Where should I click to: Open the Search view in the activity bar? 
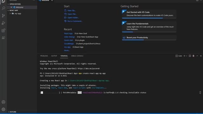pos(3,8)
